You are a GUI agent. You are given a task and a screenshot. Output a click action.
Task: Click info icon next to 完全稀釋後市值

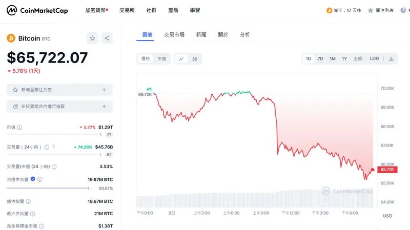pos(42,226)
